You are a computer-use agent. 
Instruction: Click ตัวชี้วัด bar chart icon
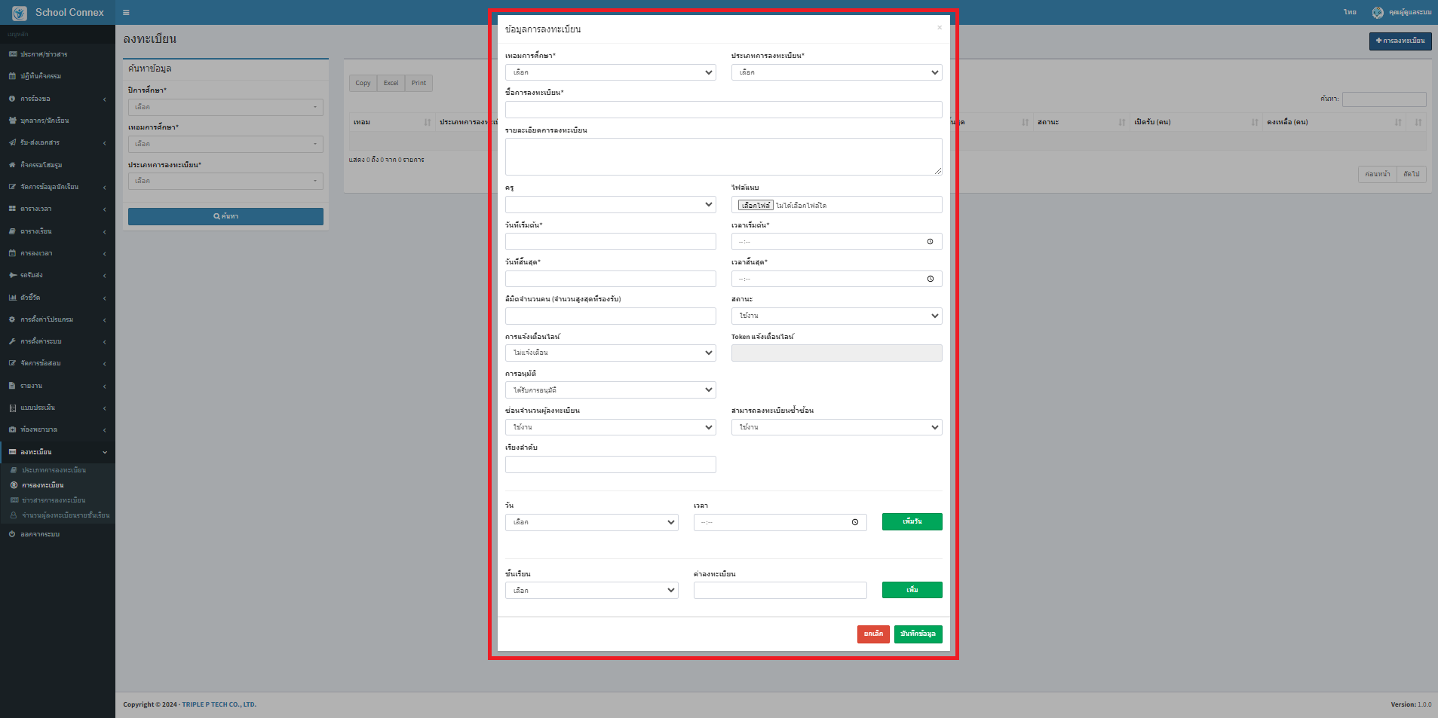12,298
